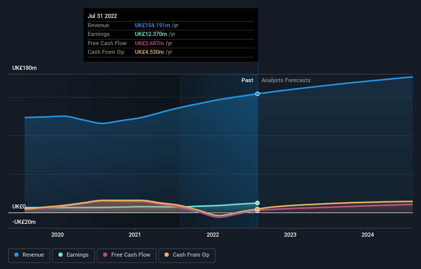Click the -UK£20m y-axis label
The width and height of the screenshot is (421, 269).
pos(24,222)
